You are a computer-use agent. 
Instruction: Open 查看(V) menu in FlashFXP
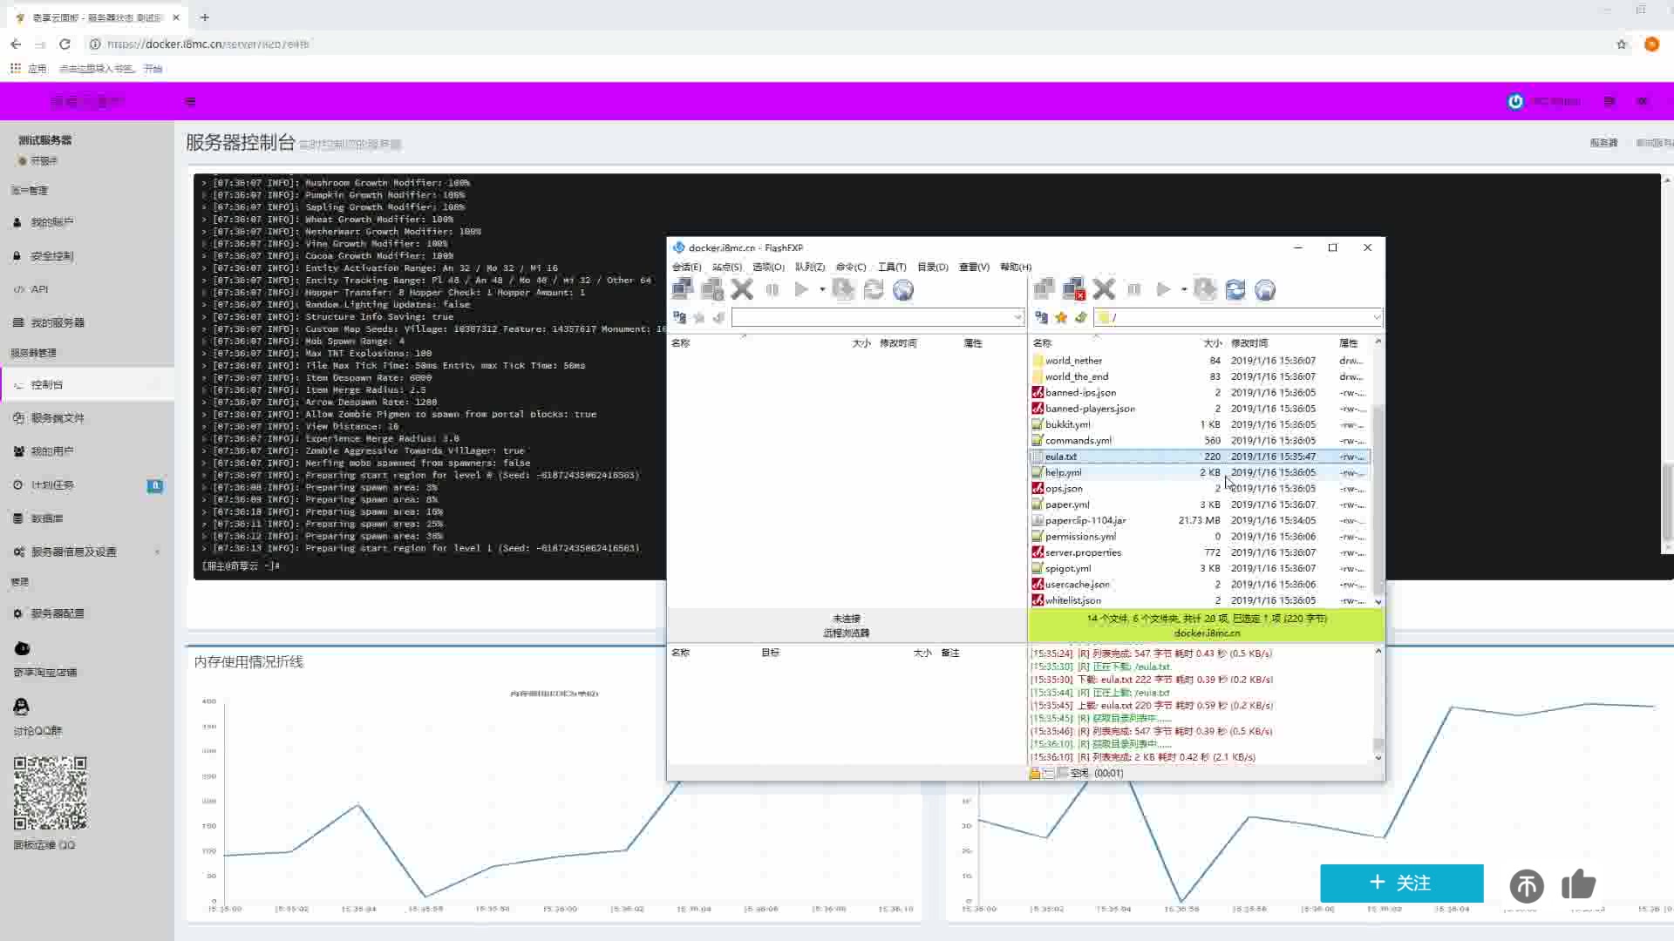[974, 266]
